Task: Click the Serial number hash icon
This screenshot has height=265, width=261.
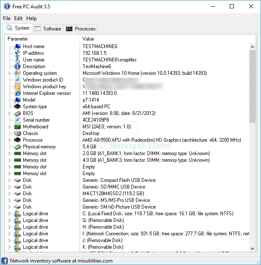Action: coord(18,120)
